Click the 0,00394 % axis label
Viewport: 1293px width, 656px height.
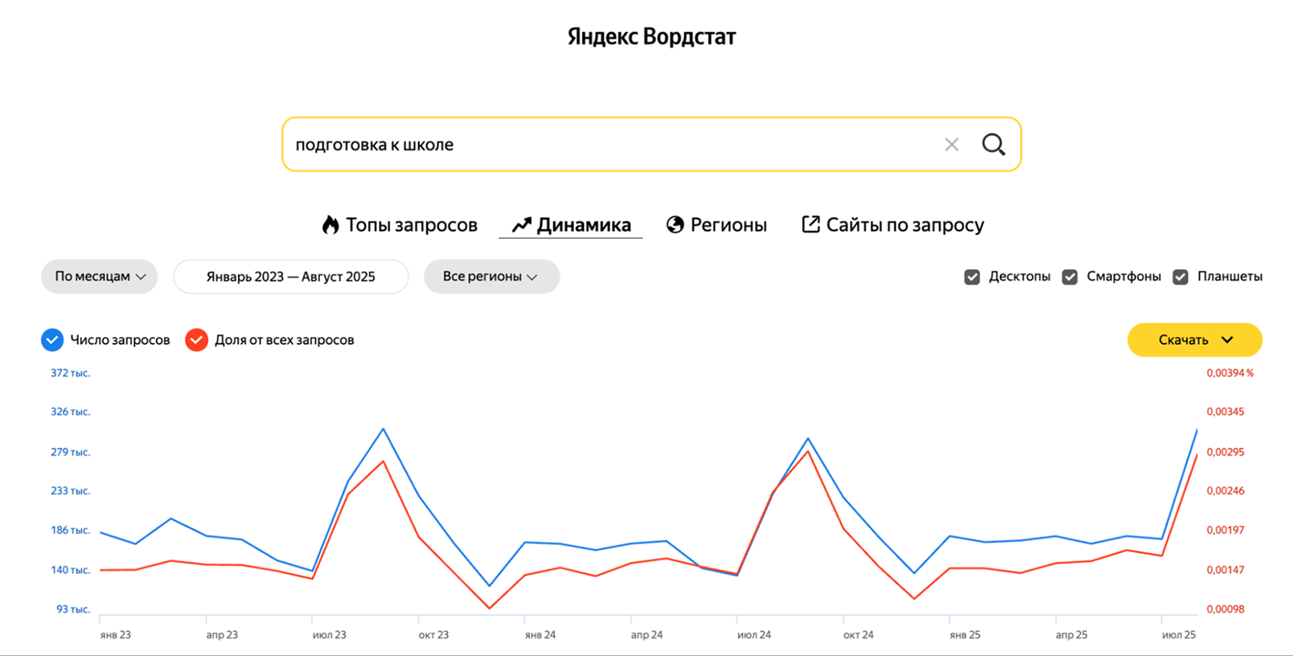tap(1230, 373)
